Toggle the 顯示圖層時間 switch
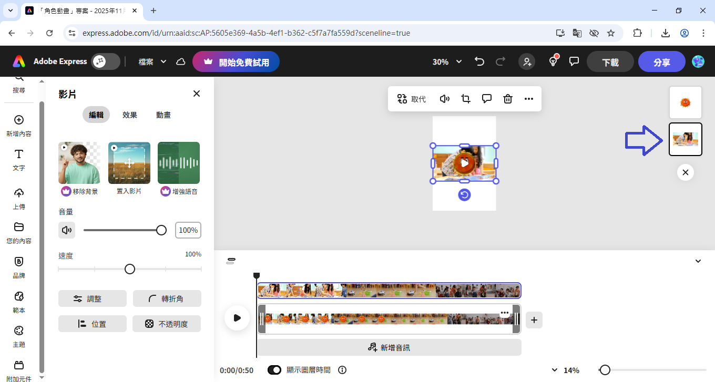The height and width of the screenshot is (382, 715). (x=274, y=370)
